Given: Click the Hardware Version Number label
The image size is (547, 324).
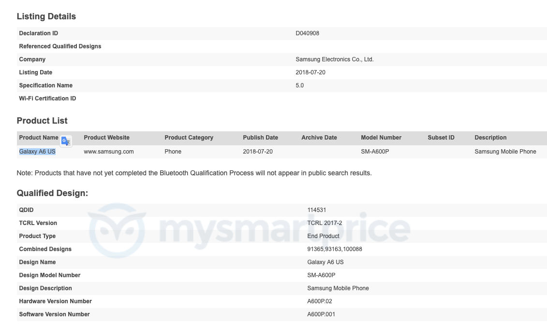Looking at the screenshot, I should pyautogui.click(x=56, y=301).
